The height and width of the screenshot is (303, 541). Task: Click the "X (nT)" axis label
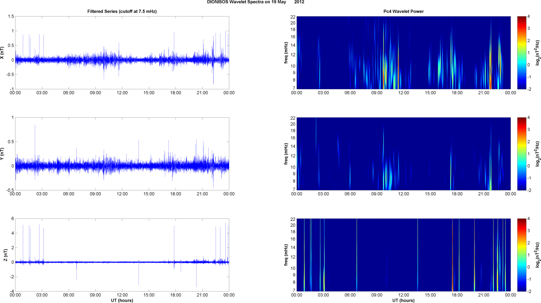pyautogui.click(x=2, y=53)
